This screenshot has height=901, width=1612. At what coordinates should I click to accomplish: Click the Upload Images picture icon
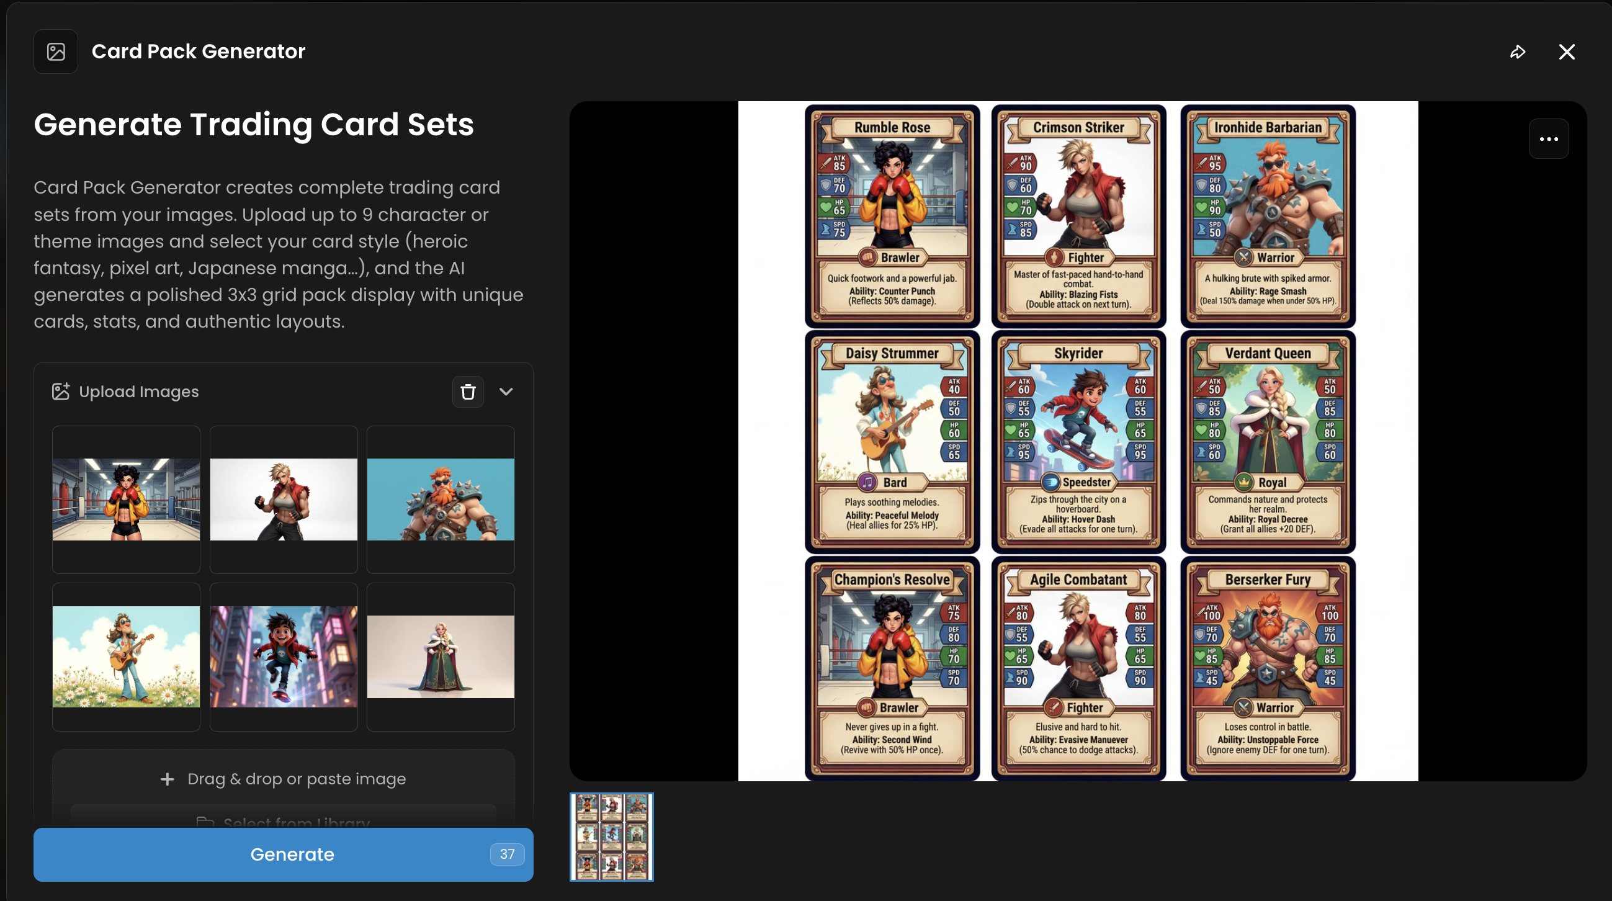pyautogui.click(x=61, y=392)
